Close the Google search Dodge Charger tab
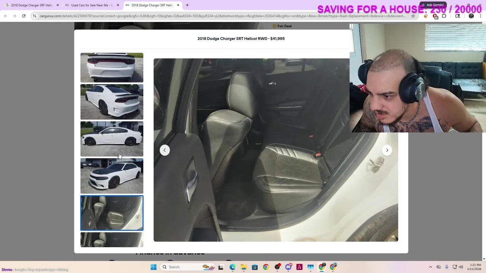Viewport: 486px width, 273px height. coord(58,5)
